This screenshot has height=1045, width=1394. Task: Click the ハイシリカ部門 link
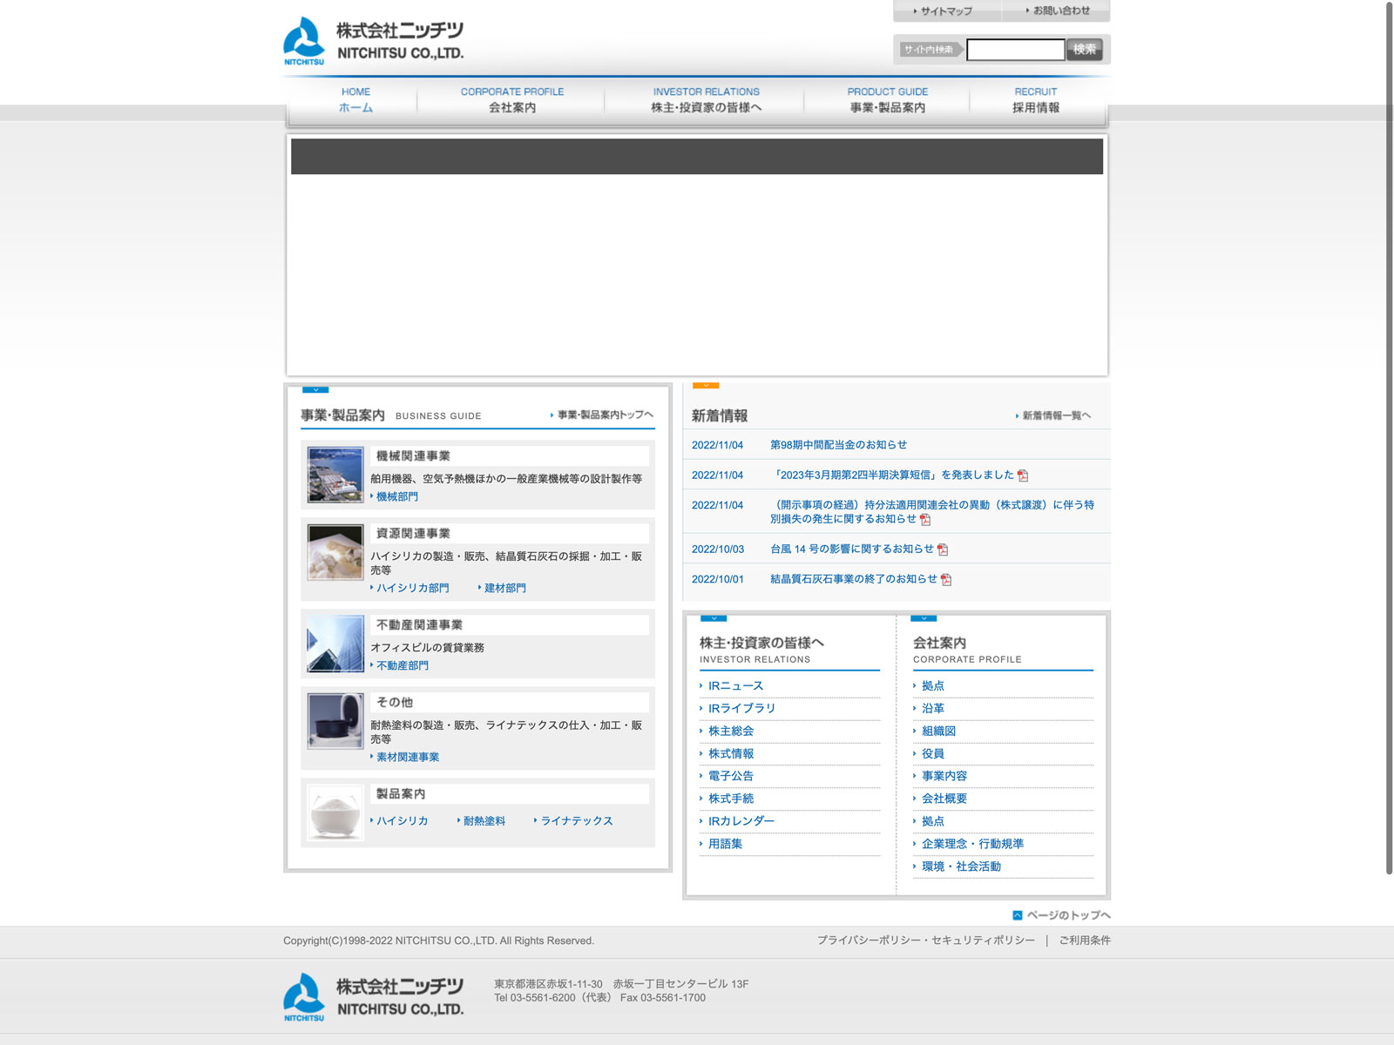tap(413, 589)
